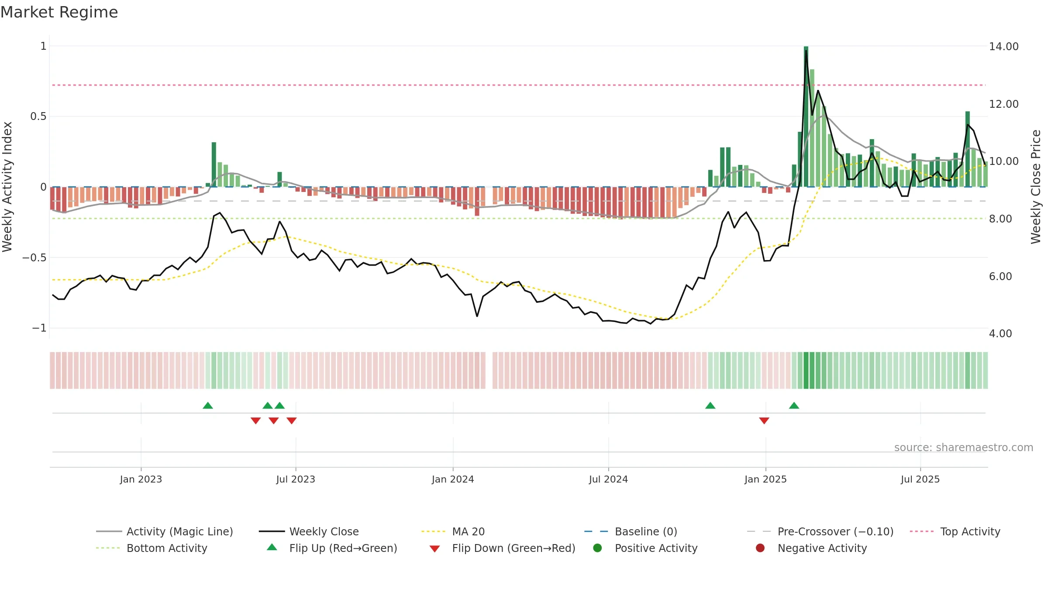
Task: Click the Market Regime chart title
Action: tap(59, 12)
